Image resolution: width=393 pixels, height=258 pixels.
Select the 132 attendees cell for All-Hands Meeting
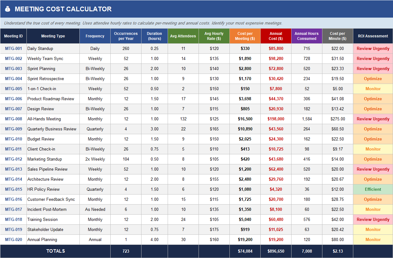(x=183, y=119)
